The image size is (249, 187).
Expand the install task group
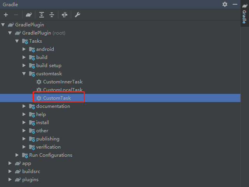pyautogui.click(x=24, y=122)
